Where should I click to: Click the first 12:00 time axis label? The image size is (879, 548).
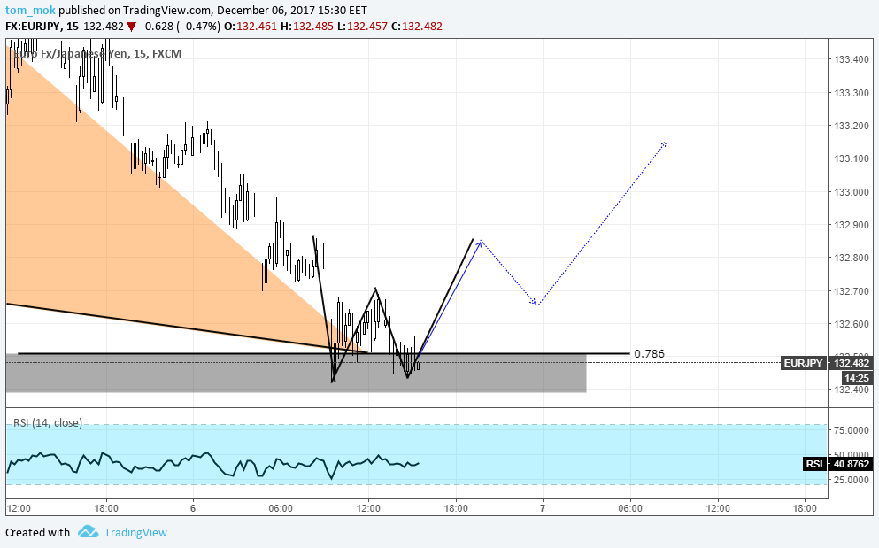19,508
